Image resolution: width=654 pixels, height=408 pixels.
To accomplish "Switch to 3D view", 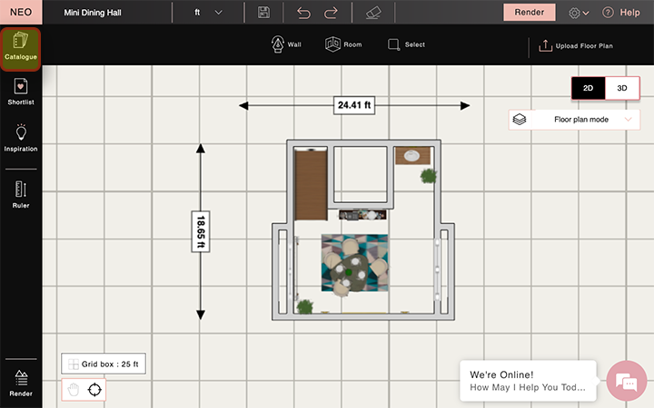I will (622, 88).
